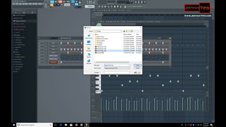Click the Cancel button in dialog
This screenshot has width=226, height=127.
(x=138, y=68)
